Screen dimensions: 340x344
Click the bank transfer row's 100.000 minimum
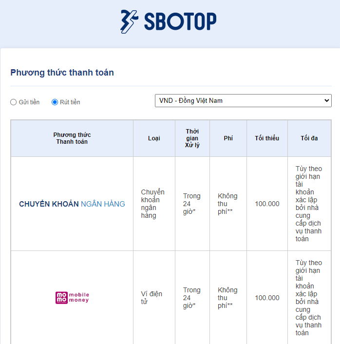click(267, 204)
